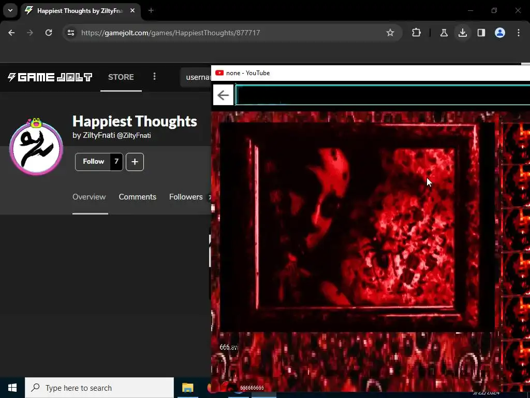Click the follower count 7 button
This screenshot has width=530, height=398.
[116, 162]
